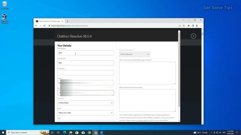
Task: Open the Chrome three-dot menu
Action: [201, 26]
